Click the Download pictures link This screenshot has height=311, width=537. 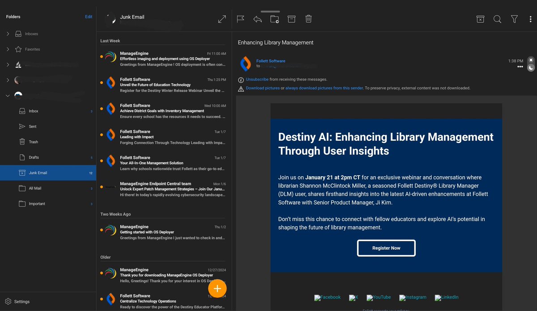(263, 88)
